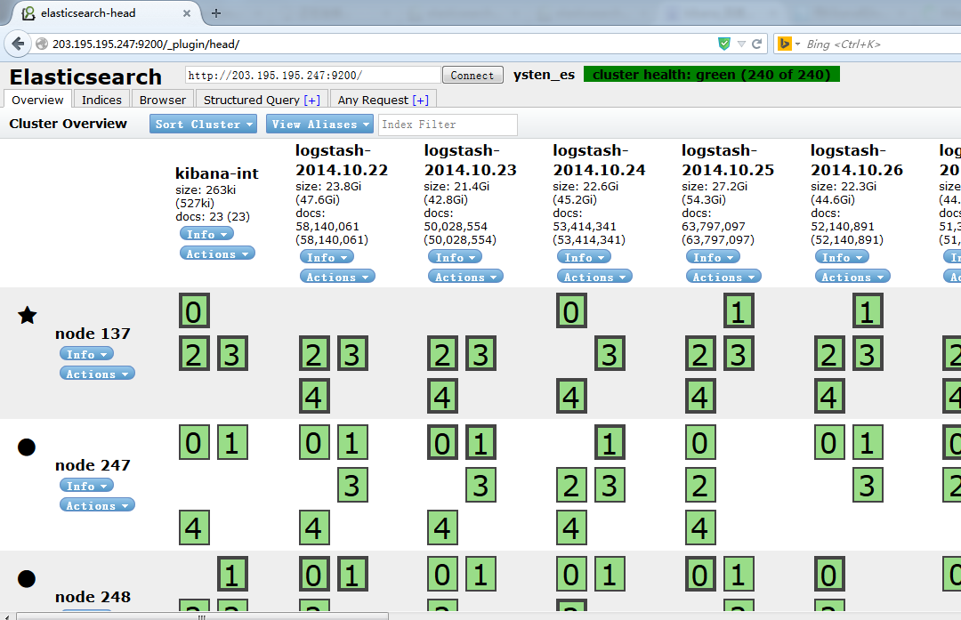Viewport: 961px width, 620px height.
Task: Open the Sort Cluster dropdown
Action: 204,124
